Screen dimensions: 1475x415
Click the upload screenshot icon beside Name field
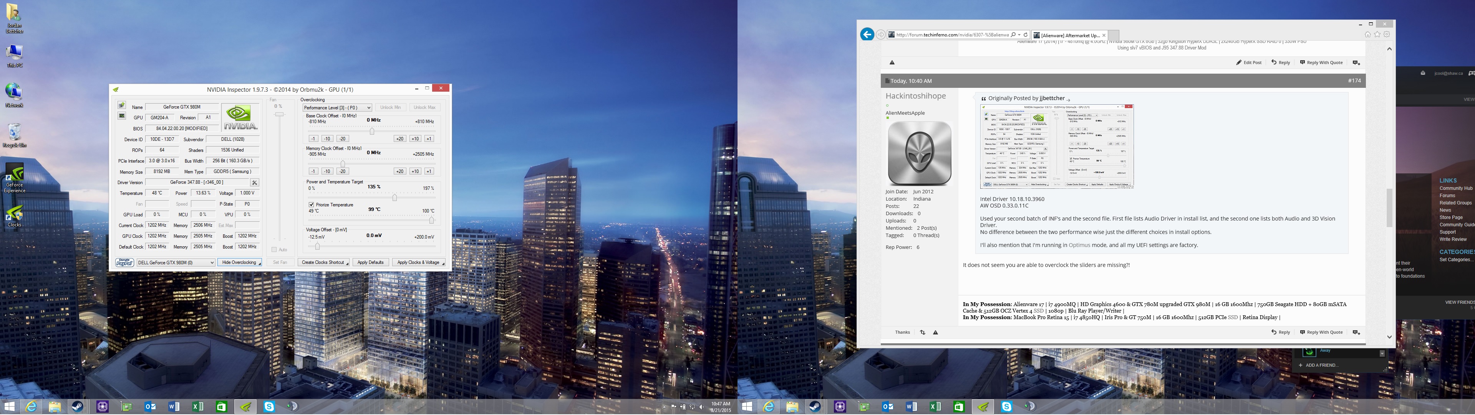click(121, 105)
